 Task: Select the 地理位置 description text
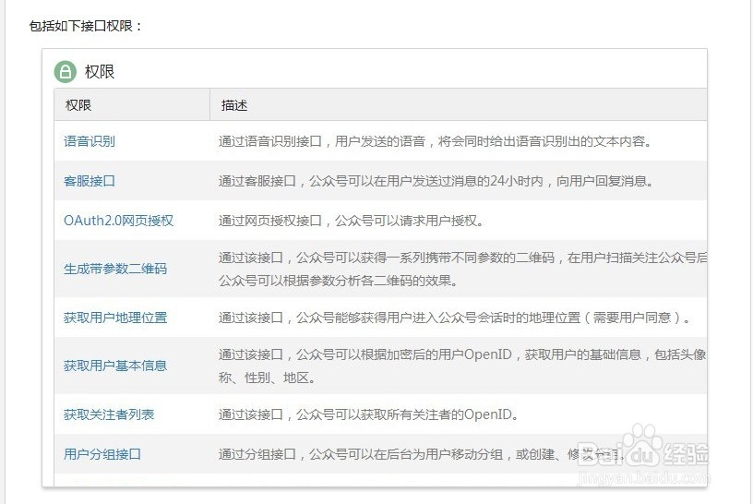454,318
